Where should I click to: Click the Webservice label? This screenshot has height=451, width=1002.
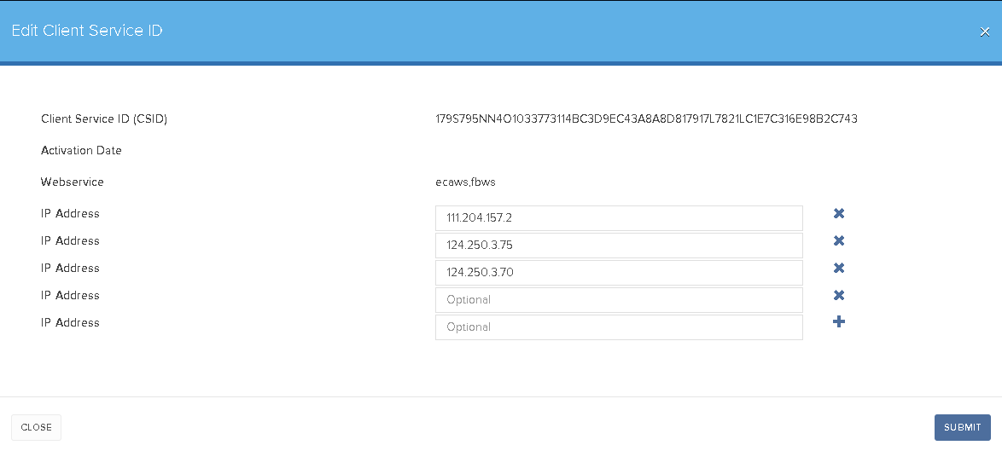coord(73,182)
